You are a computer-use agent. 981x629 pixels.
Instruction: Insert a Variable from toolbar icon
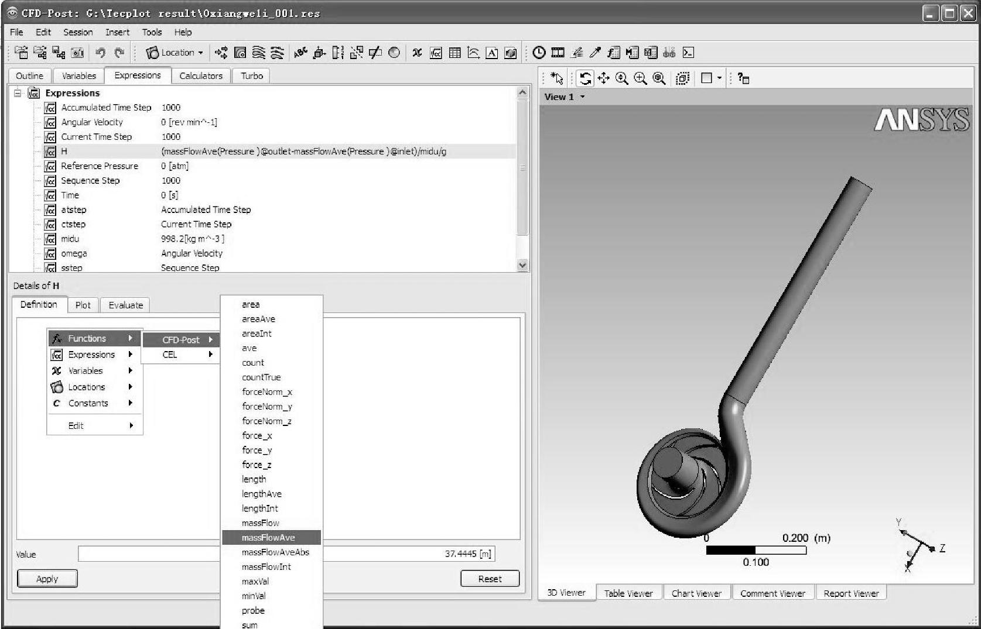(417, 53)
